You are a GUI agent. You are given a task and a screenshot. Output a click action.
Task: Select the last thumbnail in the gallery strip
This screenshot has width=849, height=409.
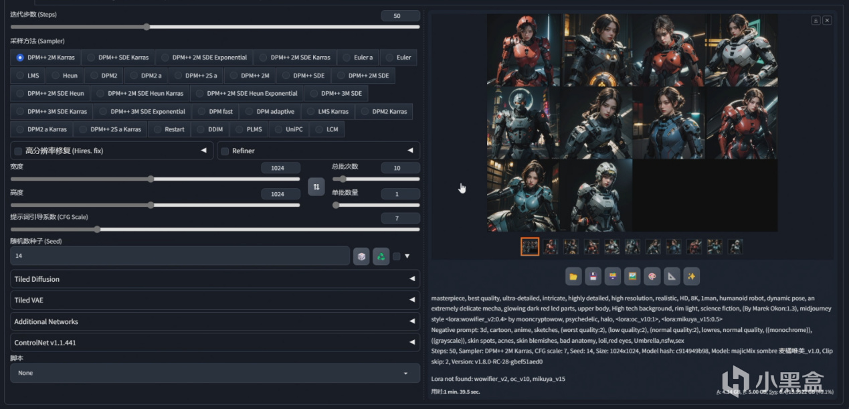tap(735, 246)
